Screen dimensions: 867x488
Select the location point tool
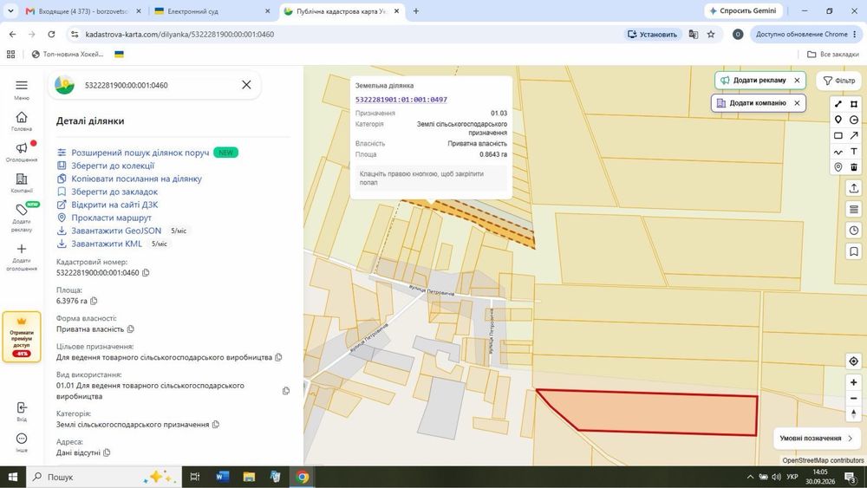[x=838, y=167]
